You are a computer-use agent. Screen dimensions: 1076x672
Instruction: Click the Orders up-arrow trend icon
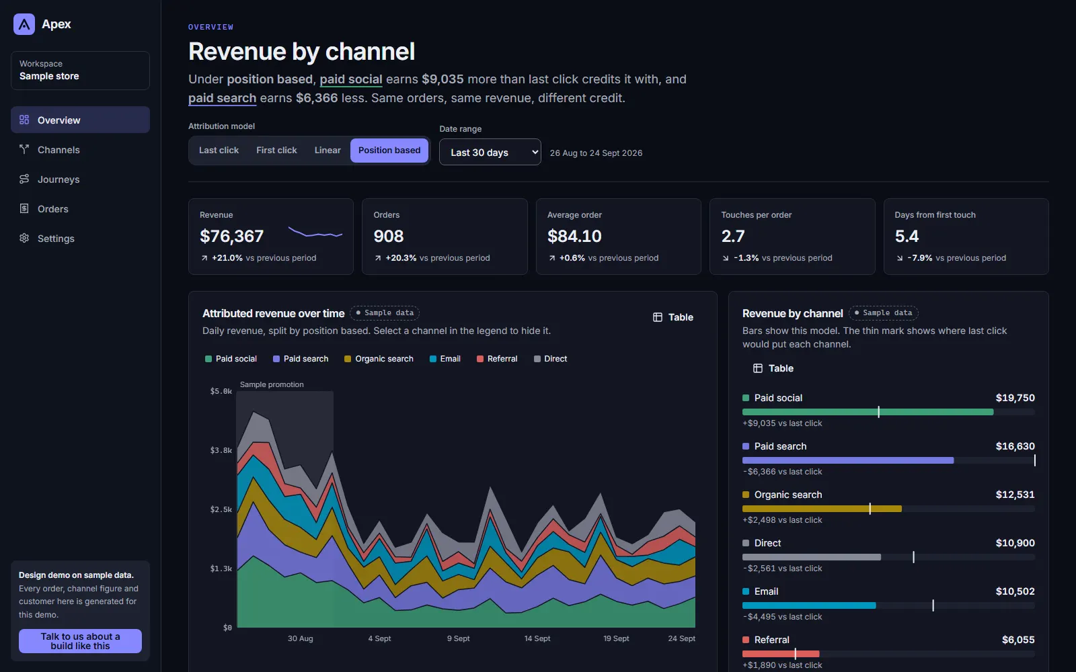(x=378, y=258)
